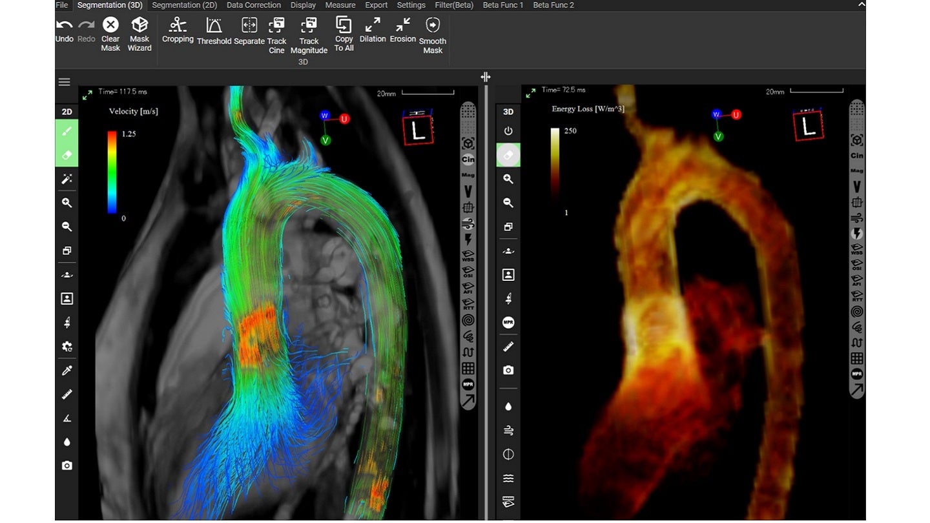Click the velocity color scale bar
The height and width of the screenshot is (523, 930).
(x=112, y=172)
